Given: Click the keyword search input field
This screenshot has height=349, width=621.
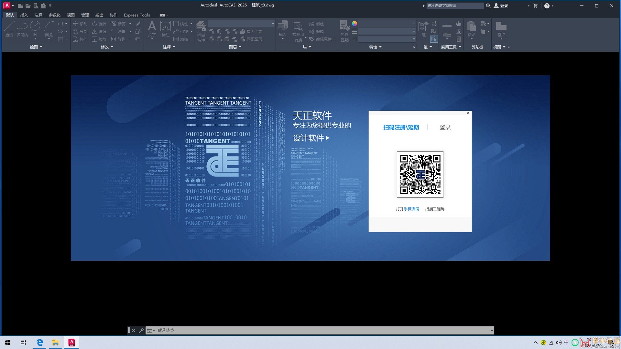Looking at the screenshot, I should tap(455, 6).
